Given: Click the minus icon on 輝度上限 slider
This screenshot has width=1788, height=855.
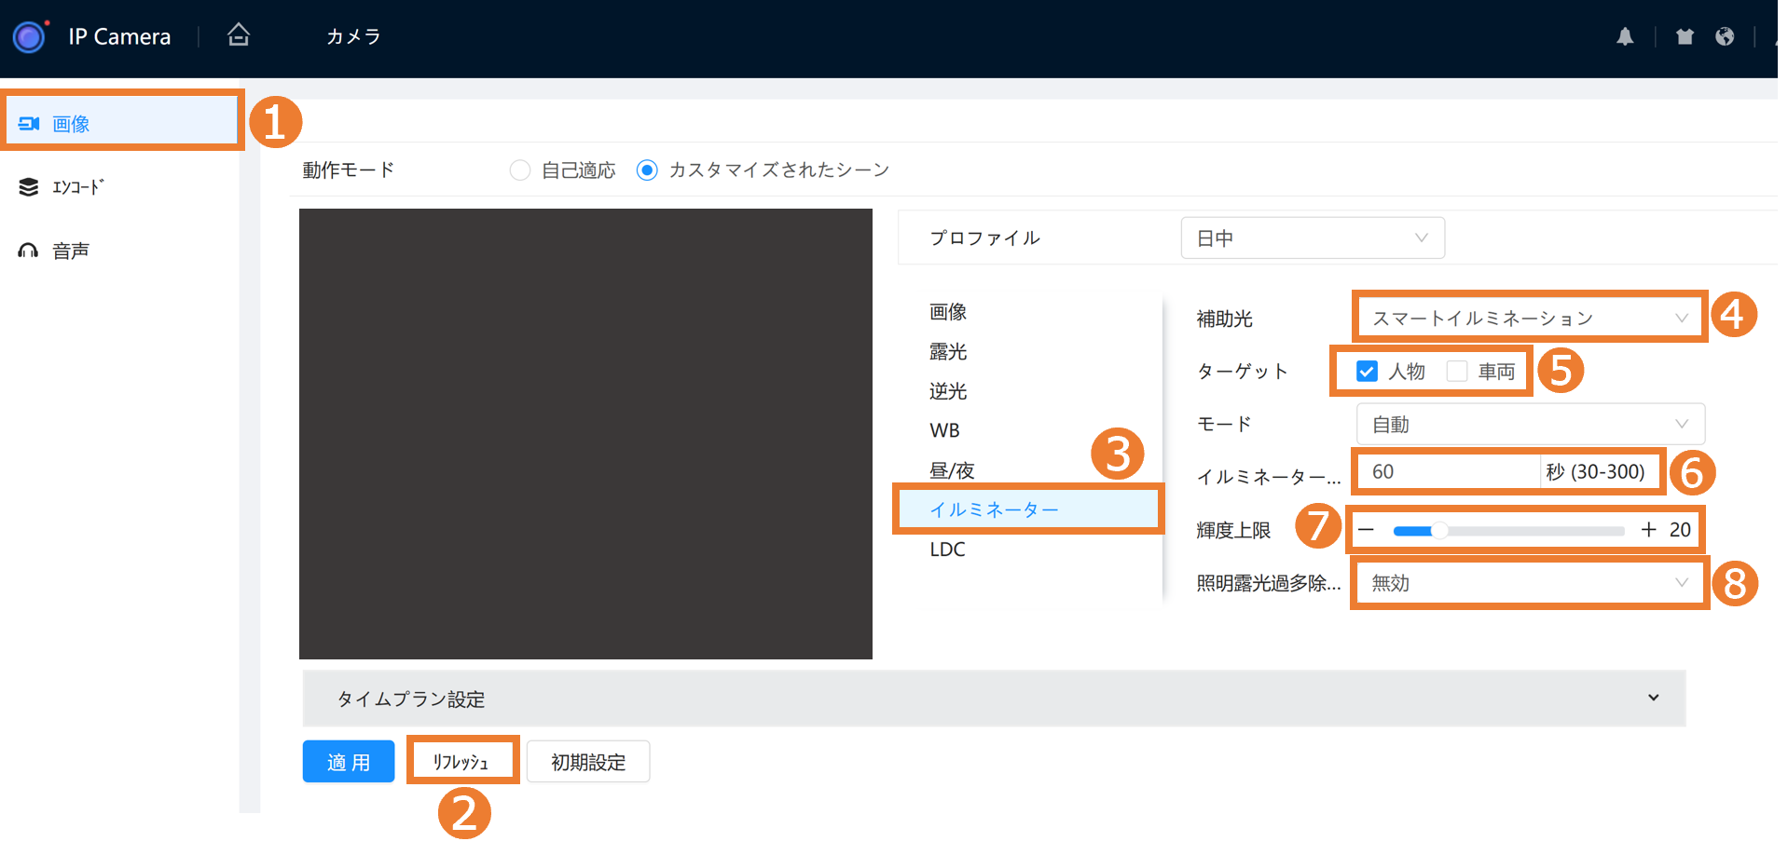Looking at the screenshot, I should 1367,530.
